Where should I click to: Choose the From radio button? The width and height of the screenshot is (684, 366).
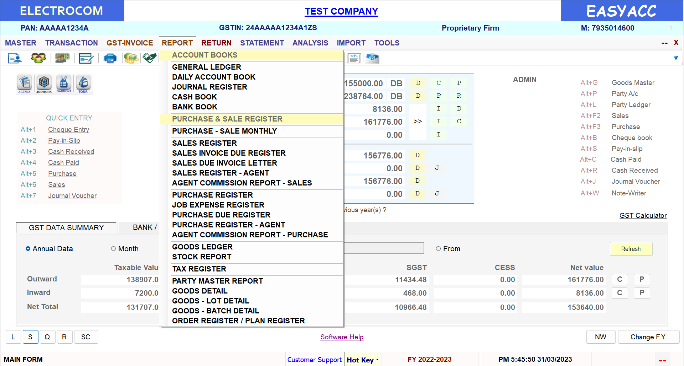tap(439, 249)
